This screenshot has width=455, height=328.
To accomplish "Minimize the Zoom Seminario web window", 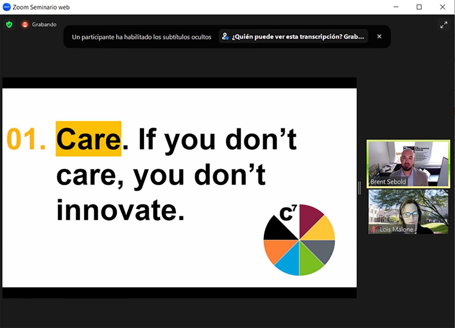I will (396, 7).
